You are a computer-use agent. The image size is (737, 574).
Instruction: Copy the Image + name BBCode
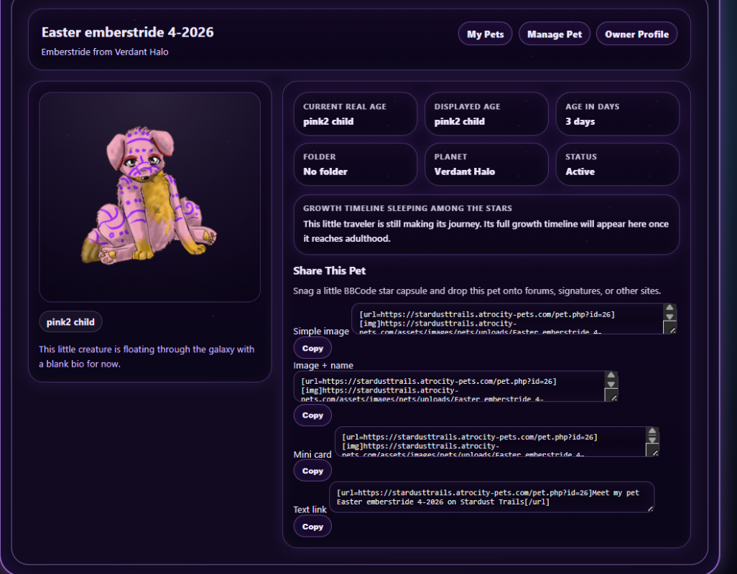point(312,415)
